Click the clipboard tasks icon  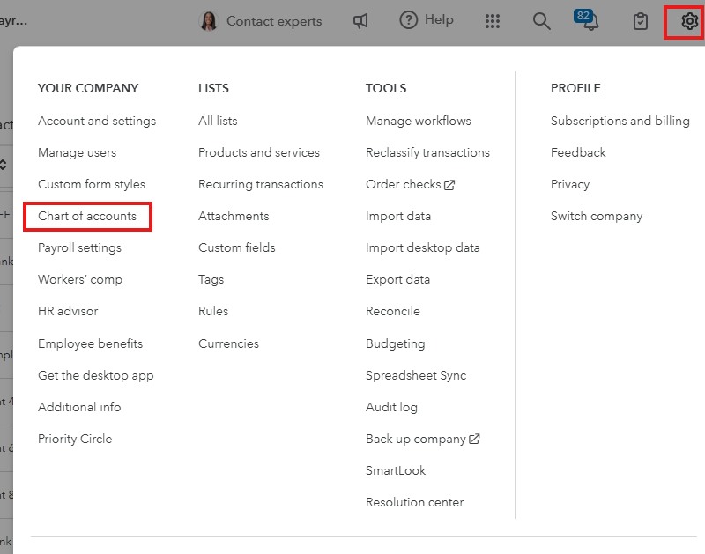click(642, 21)
